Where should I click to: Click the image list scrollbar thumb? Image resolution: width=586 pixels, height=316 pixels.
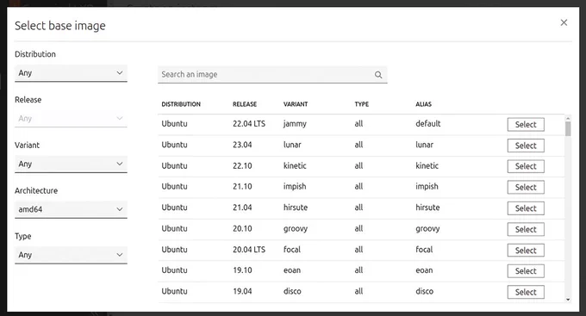click(x=568, y=129)
